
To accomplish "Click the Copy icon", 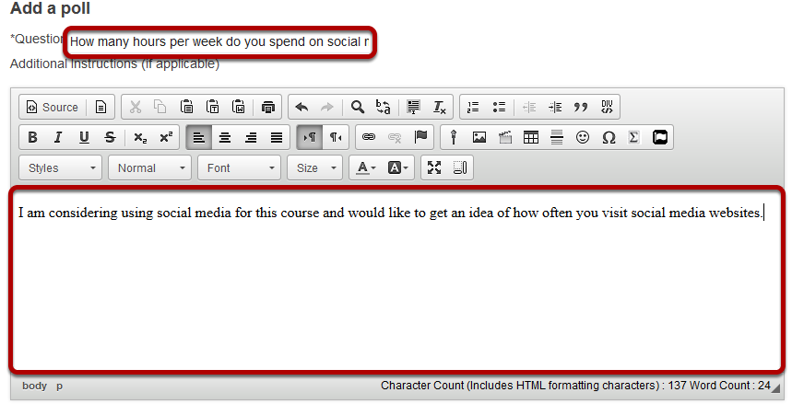I will [x=160, y=107].
